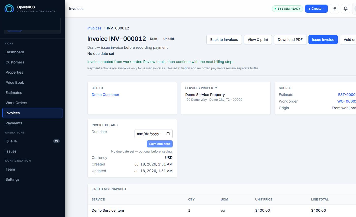This screenshot has width=356, height=217.
Task: Select Invoices in the sidebar
Action: click(32, 113)
